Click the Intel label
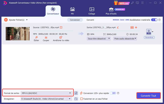 (x=122, y=20)
